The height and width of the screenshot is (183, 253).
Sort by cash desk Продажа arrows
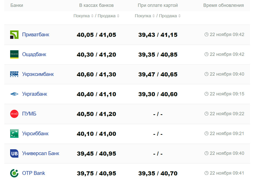pyautogui.click(x=118, y=16)
